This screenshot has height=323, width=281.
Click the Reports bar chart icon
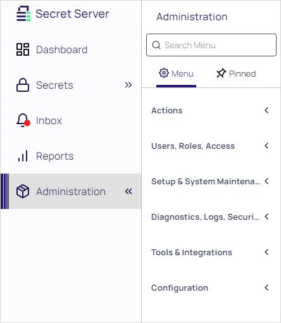[x=23, y=156]
